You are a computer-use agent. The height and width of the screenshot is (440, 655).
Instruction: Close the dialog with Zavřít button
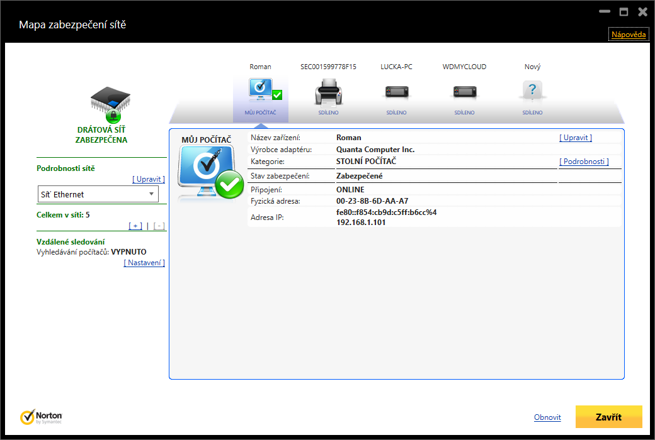tap(608, 417)
